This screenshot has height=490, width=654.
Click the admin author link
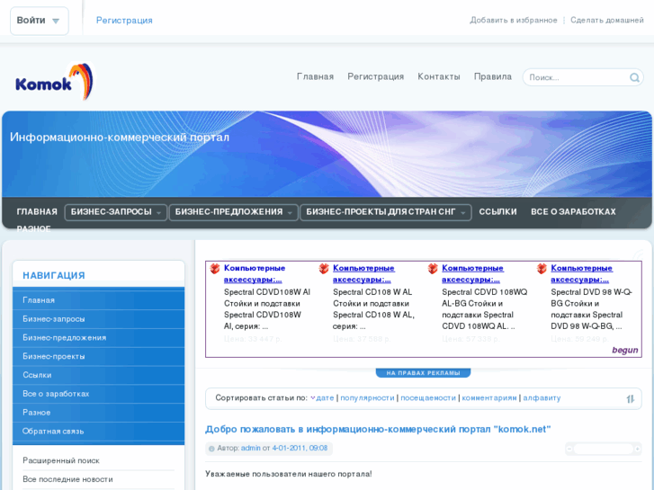(x=250, y=449)
